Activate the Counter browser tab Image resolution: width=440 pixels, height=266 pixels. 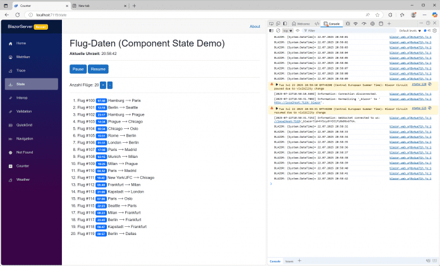(x=41, y=6)
